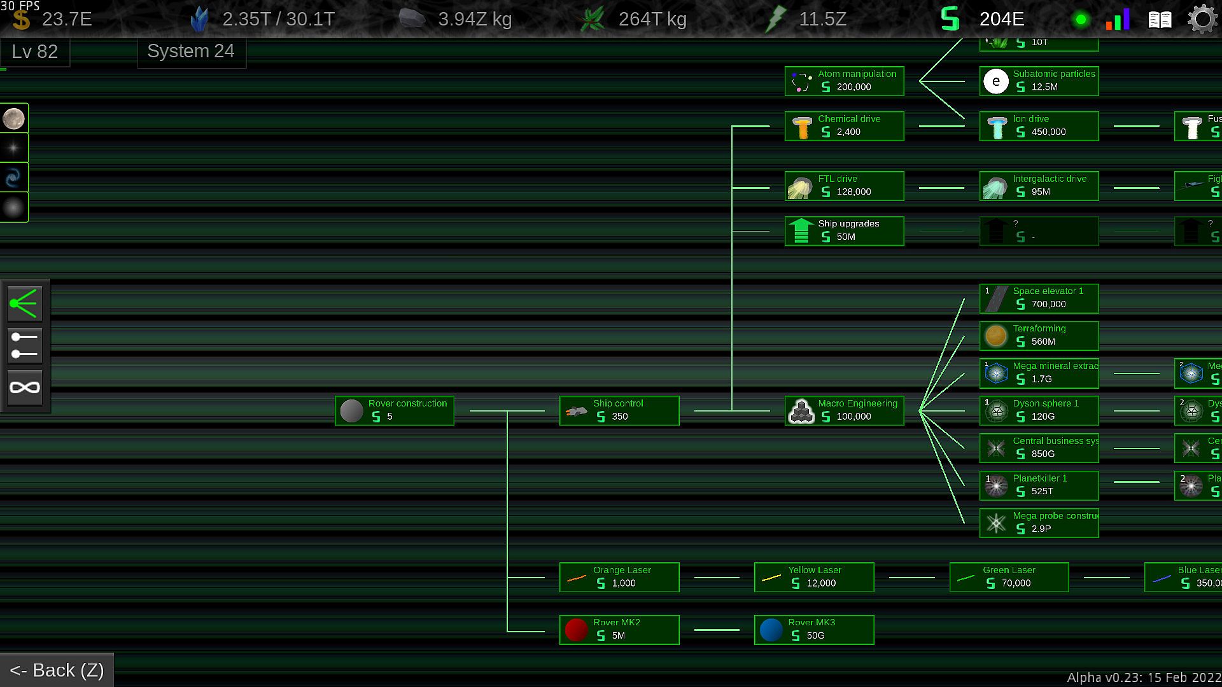Select the Rover MK3 research node
The width and height of the screenshot is (1222, 687).
(813, 630)
